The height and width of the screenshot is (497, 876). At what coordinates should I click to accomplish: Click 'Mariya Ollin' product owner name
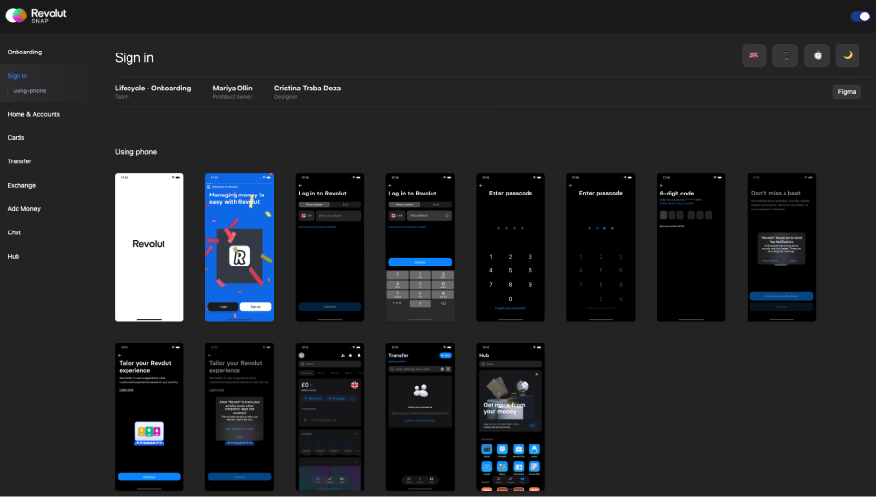point(233,89)
